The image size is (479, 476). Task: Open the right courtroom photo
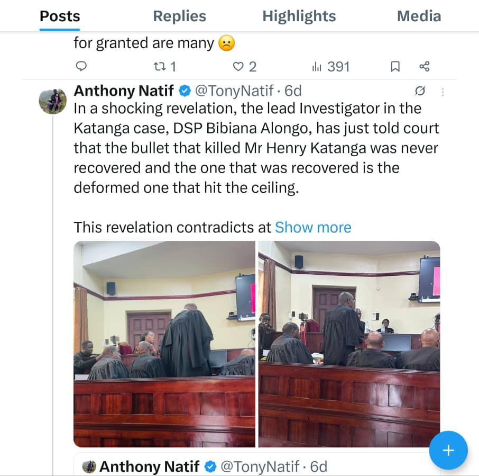(349, 344)
